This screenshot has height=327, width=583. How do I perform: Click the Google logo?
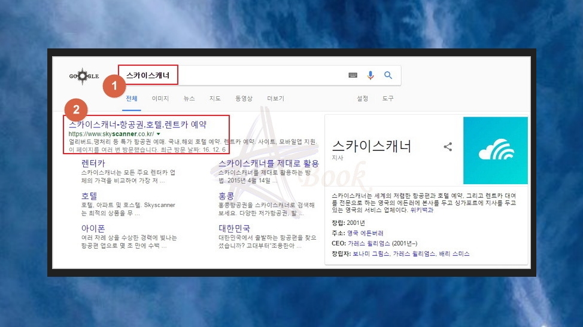[84, 76]
